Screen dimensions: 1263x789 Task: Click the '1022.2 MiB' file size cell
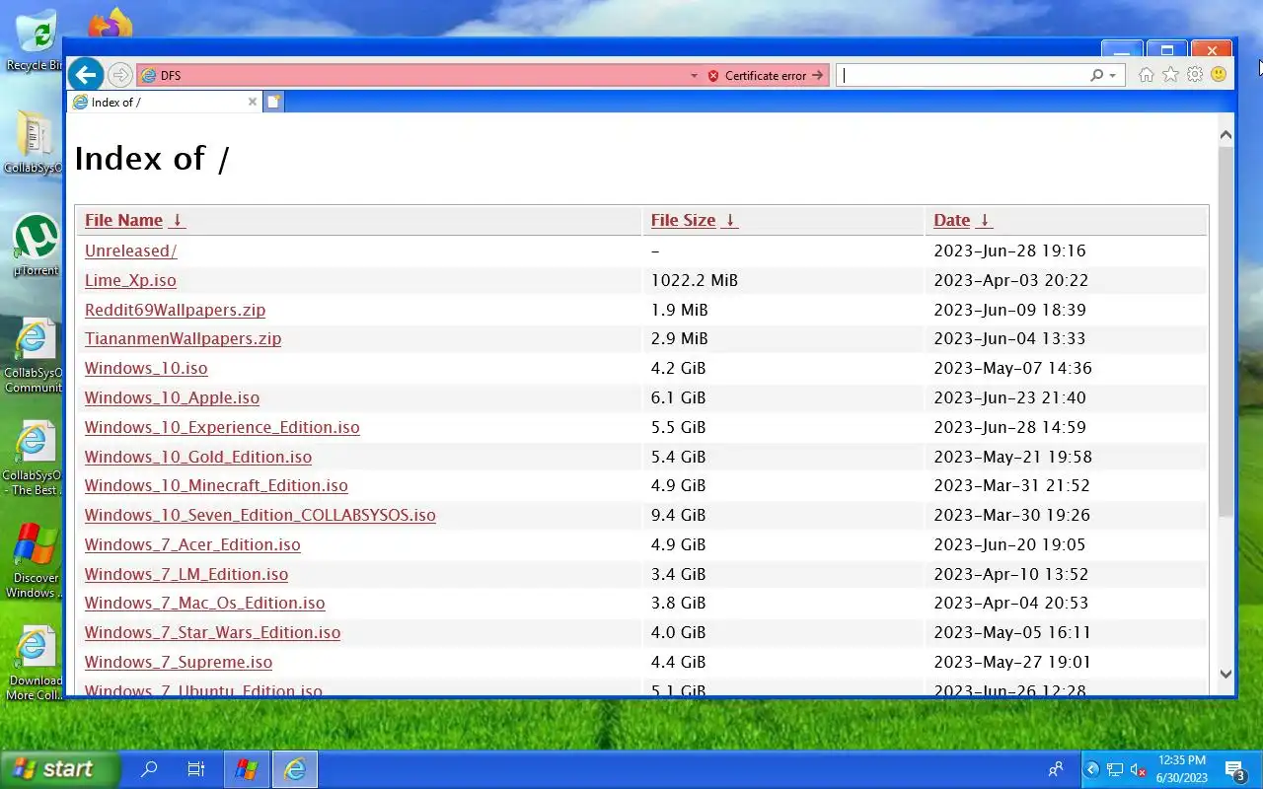(x=694, y=280)
